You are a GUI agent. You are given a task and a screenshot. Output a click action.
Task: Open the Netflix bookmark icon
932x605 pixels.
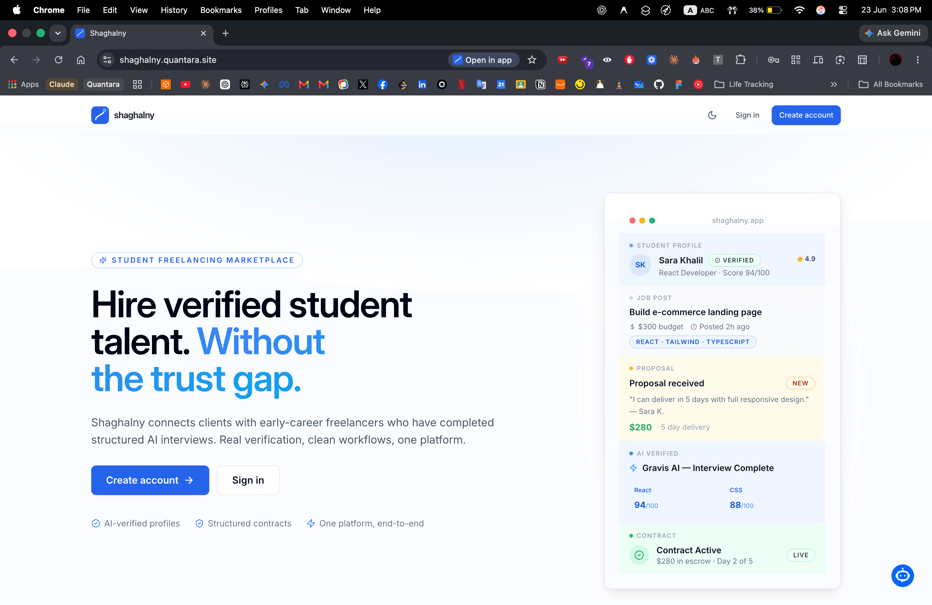(461, 84)
